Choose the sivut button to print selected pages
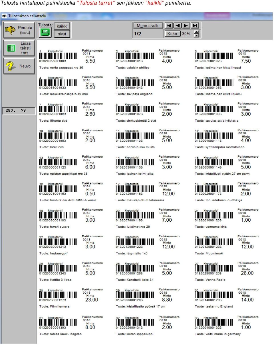 [x=62, y=34]
